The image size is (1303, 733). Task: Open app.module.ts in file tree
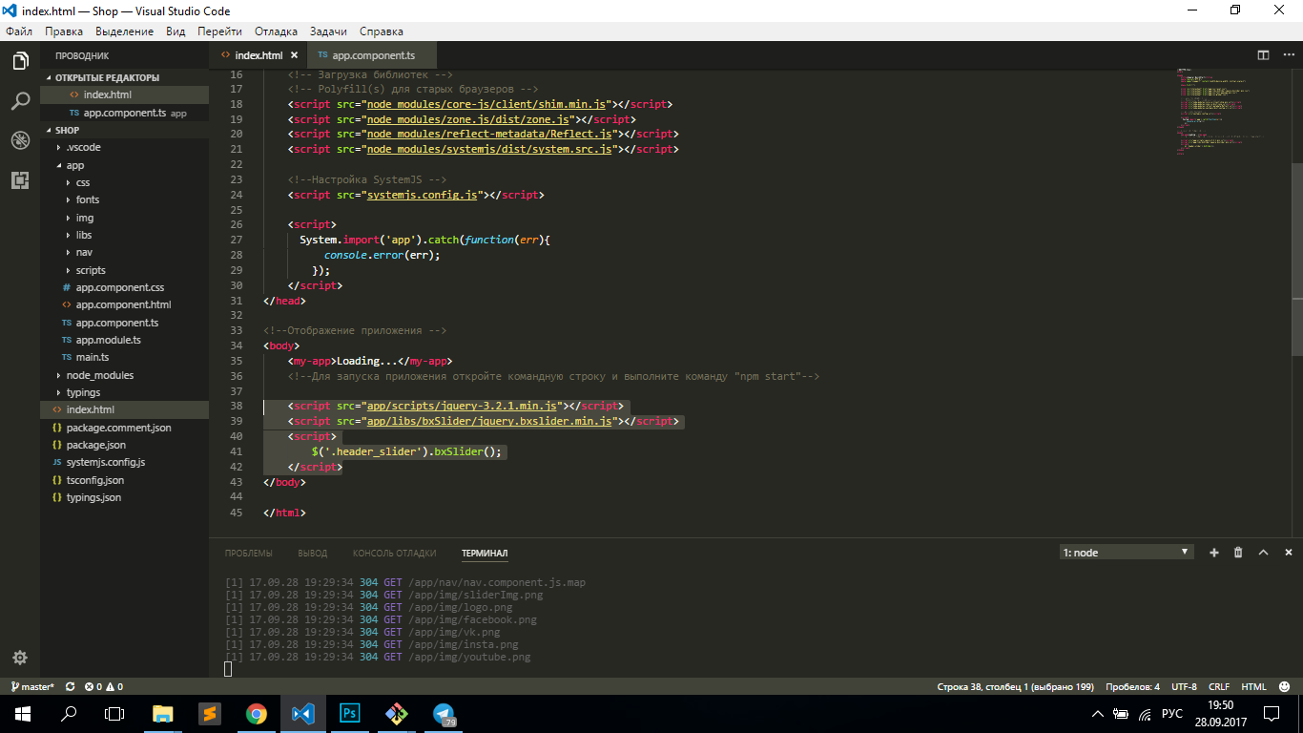[x=108, y=340]
